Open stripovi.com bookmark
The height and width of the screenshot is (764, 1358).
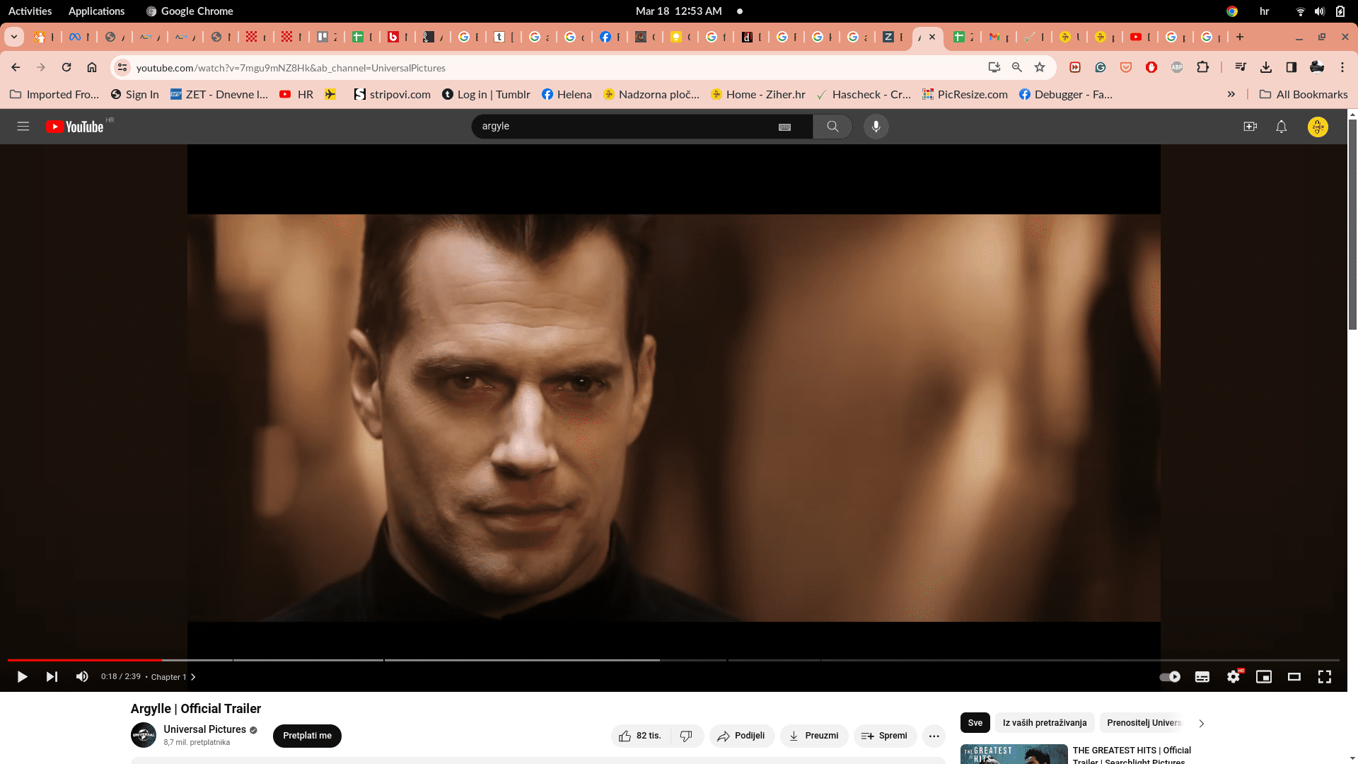[x=392, y=94]
